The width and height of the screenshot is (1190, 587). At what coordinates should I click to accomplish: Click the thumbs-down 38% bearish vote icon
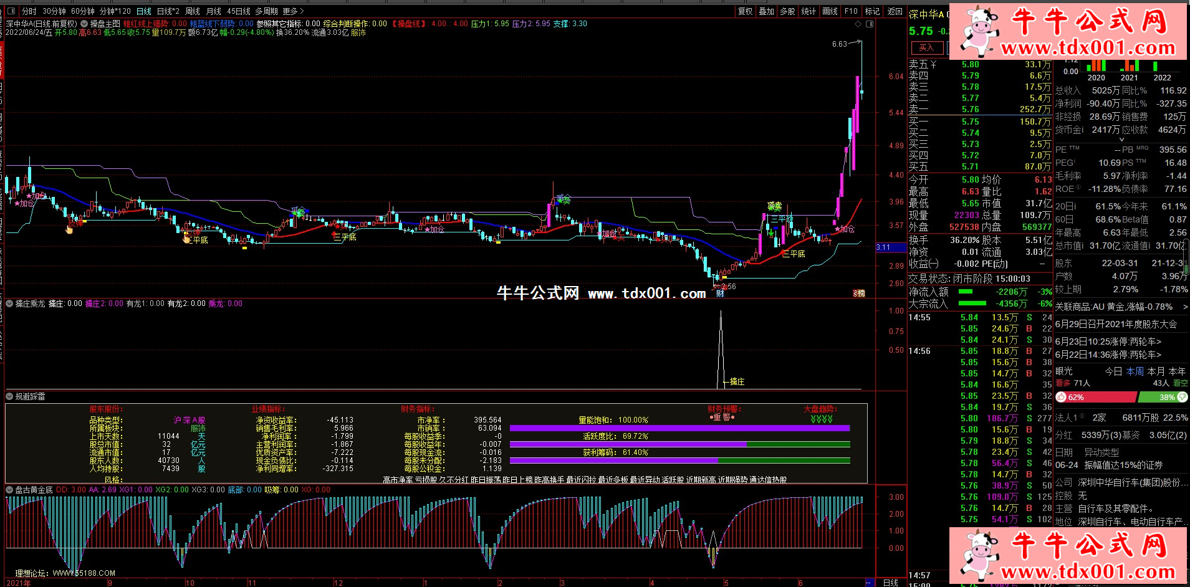pos(1183,397)
